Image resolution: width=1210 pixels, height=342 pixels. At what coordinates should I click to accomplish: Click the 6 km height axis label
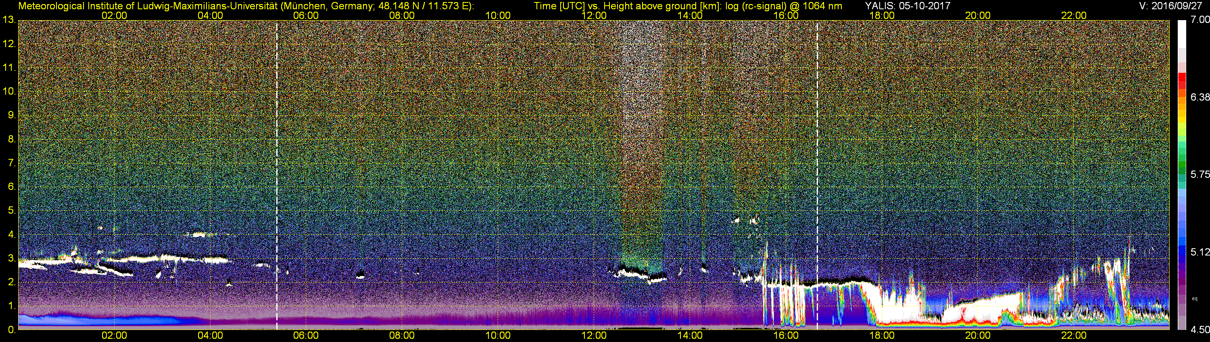tap(11, 186)
